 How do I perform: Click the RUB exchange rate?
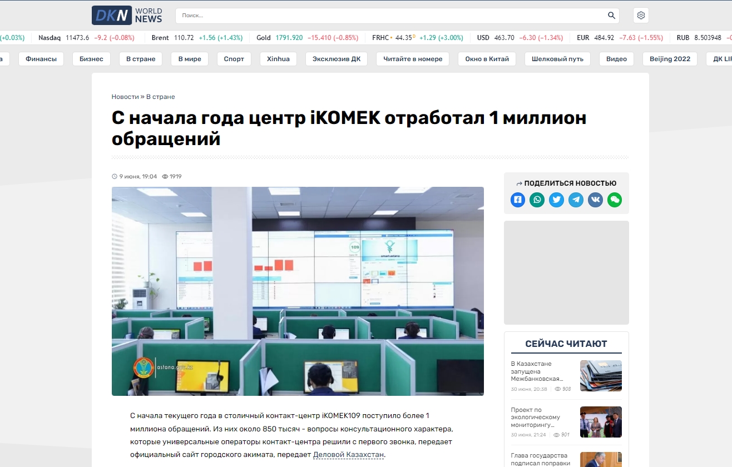pyautogui.click(x=704, y=38)
